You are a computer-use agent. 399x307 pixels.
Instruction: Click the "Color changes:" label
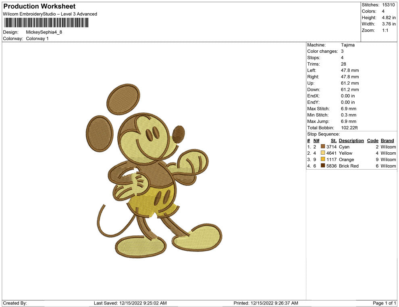click(322, 52)
